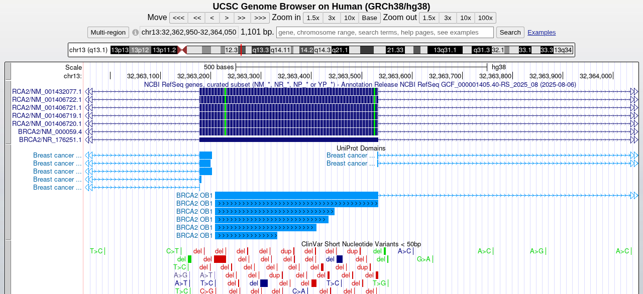This screenshot has height=294, width=643.
Task: Click grey bar beside Scale ruler track
Action: [x=8, y=71]
